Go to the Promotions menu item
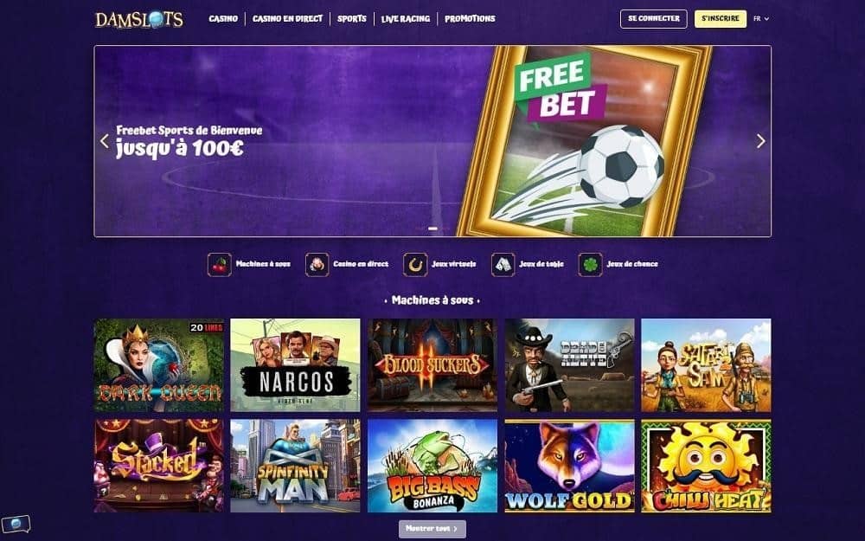865x541 pixels. (470, 19)
